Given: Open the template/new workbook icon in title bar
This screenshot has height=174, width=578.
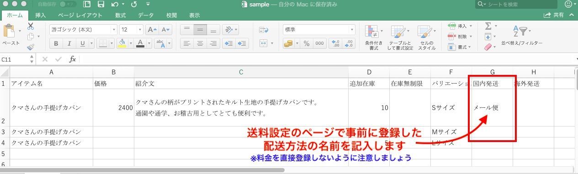Looking at the screenshot, I should coord(87,4).
